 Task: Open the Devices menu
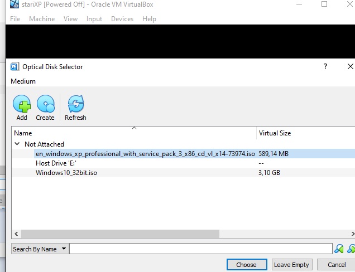tap(122, 19)
